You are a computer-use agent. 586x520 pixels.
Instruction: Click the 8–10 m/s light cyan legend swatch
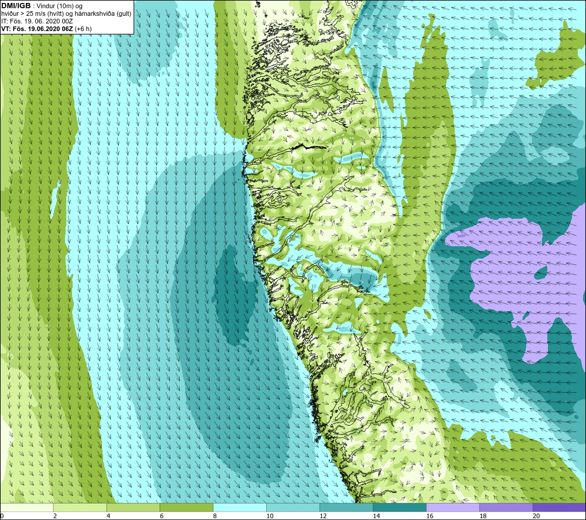click(240, 507)
